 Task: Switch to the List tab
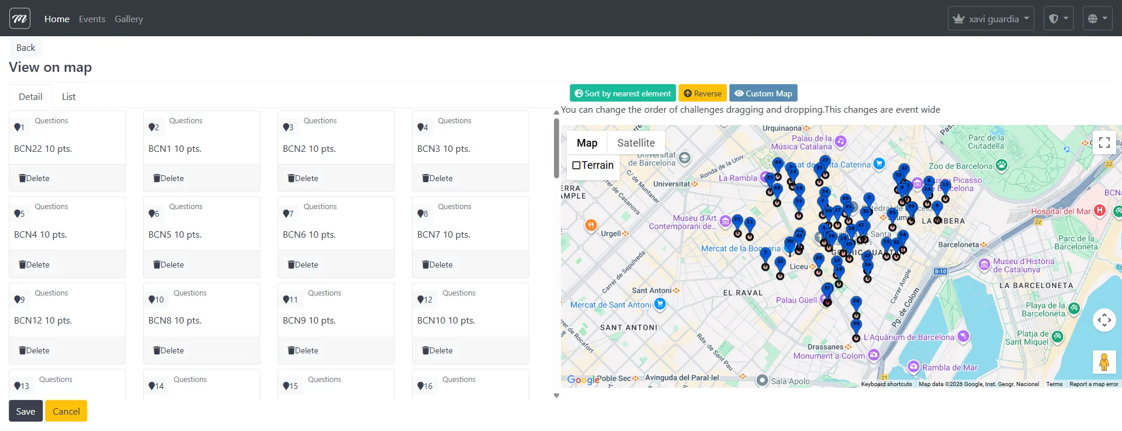(68, 97)
